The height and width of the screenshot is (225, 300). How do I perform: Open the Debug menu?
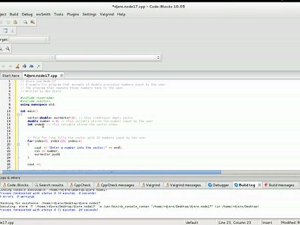coord(27,14)
